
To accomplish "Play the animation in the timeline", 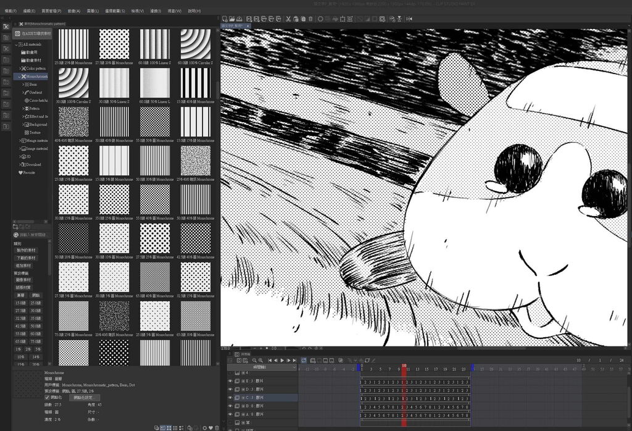I will [x=282, y=360].
